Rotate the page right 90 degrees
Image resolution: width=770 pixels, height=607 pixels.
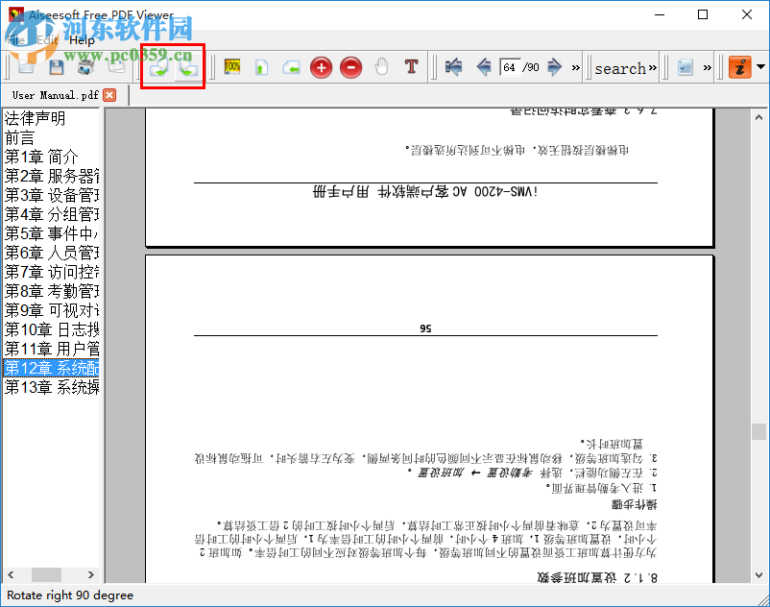(159, 67)
